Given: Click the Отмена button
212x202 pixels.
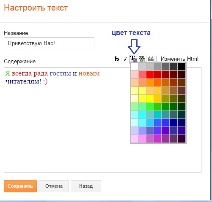Looking at the screenshot, I should (x=54, y=186).
